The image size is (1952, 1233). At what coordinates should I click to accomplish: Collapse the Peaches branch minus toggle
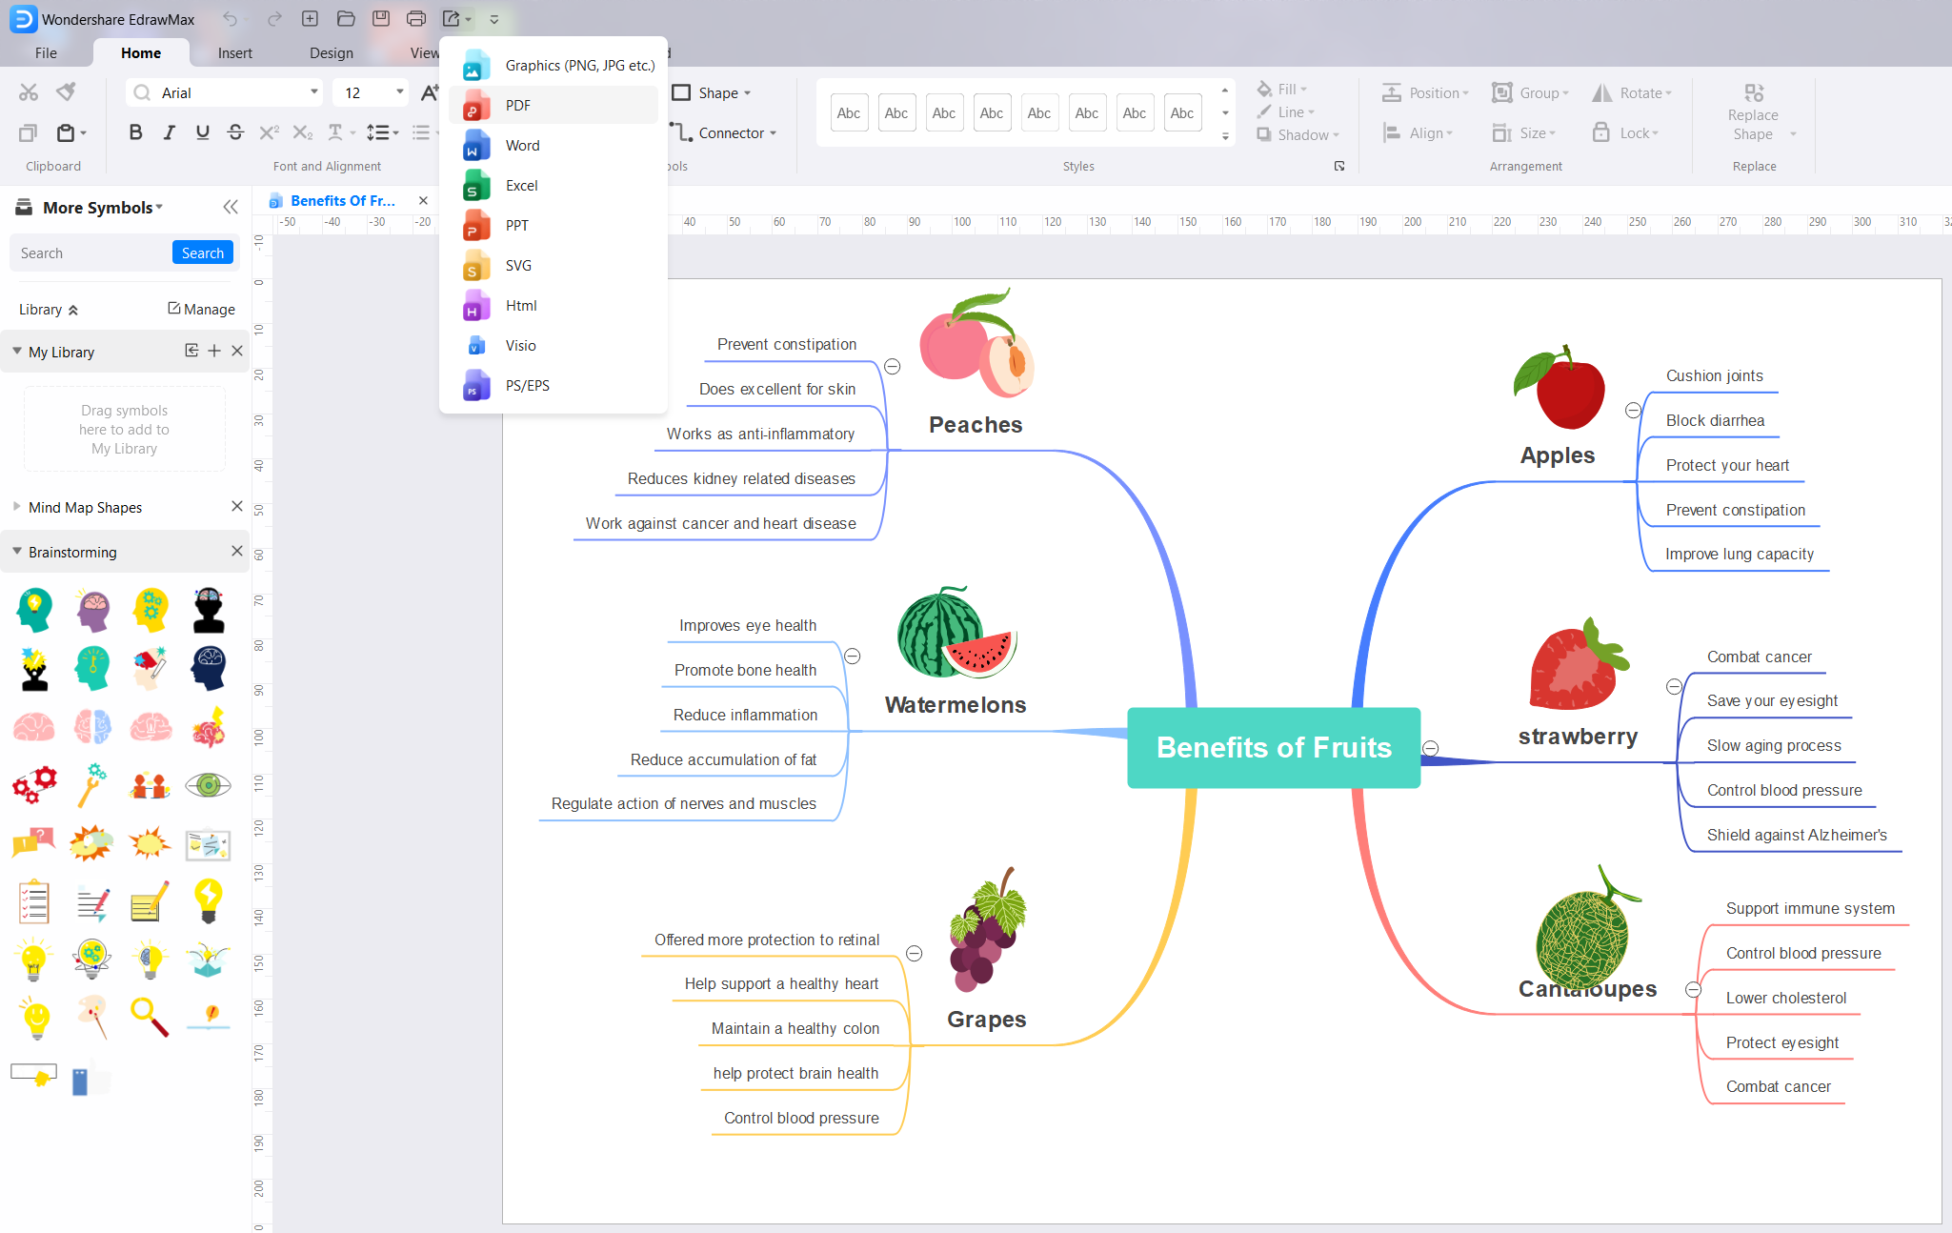[893, 366]
